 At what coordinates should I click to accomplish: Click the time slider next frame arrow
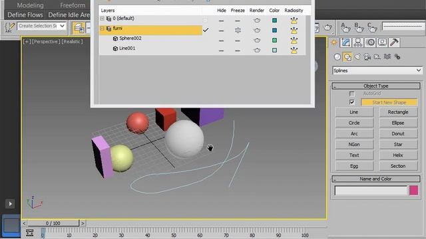coord(83,223)
